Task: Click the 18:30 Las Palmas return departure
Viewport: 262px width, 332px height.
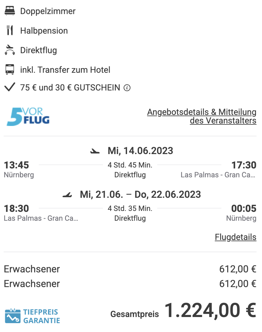Action: (x=16, y=208)
